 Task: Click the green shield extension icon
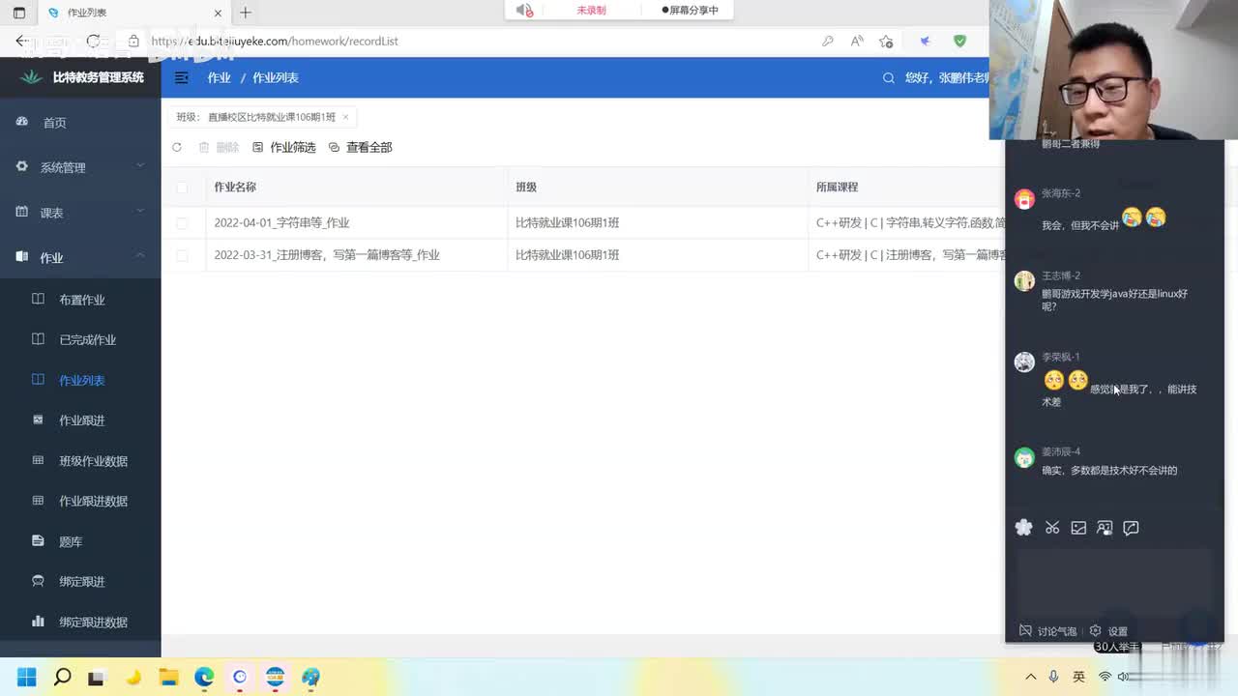click(959, 41)
